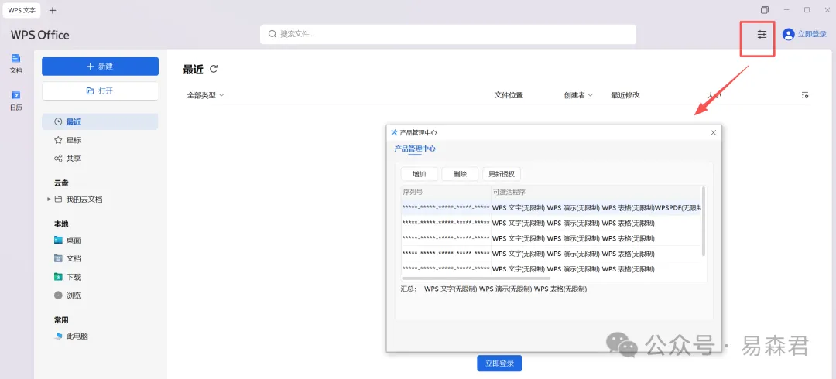This screenshot has height=379, width=836.
Task: Click the Open file button
Action: [x=100, y=90]
